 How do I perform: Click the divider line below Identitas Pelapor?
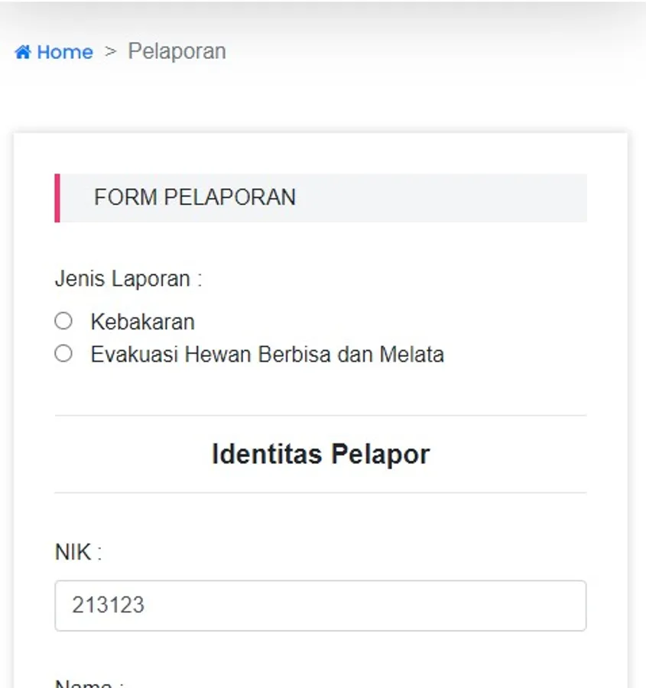click(x=320, y=492)
